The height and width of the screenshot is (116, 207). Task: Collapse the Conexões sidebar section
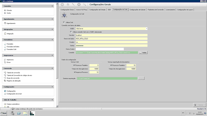[x=53, y=6]
